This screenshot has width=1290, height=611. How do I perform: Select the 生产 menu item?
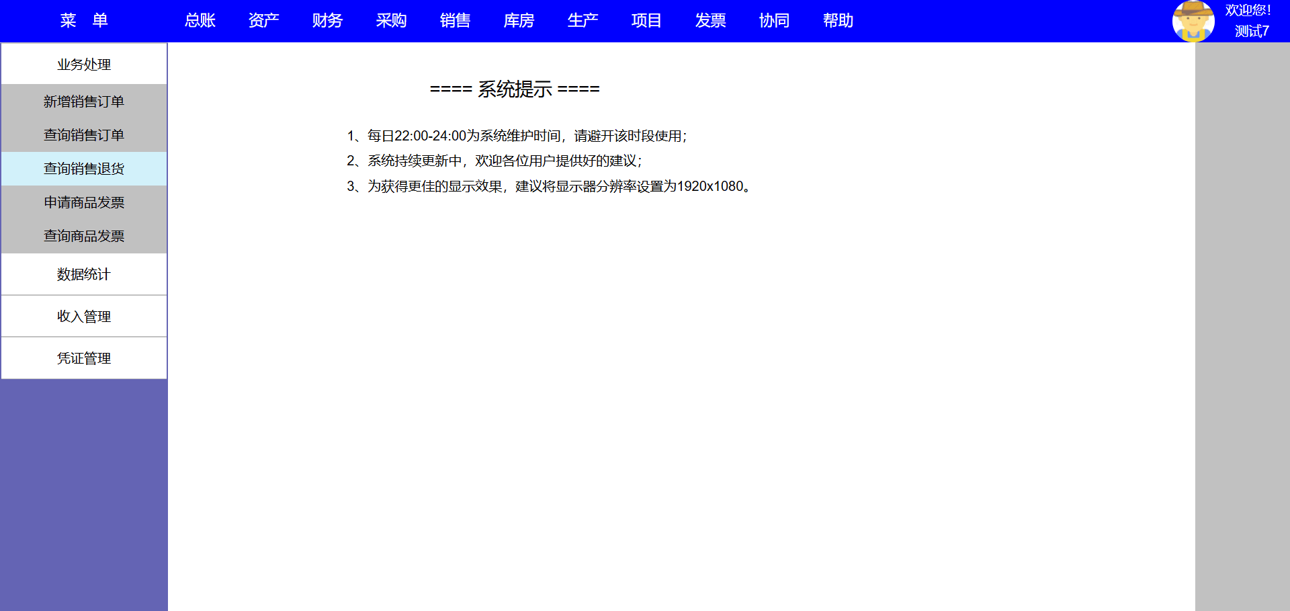583,21
